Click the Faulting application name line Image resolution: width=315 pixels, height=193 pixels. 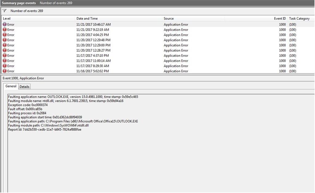[x=73, y=97]
